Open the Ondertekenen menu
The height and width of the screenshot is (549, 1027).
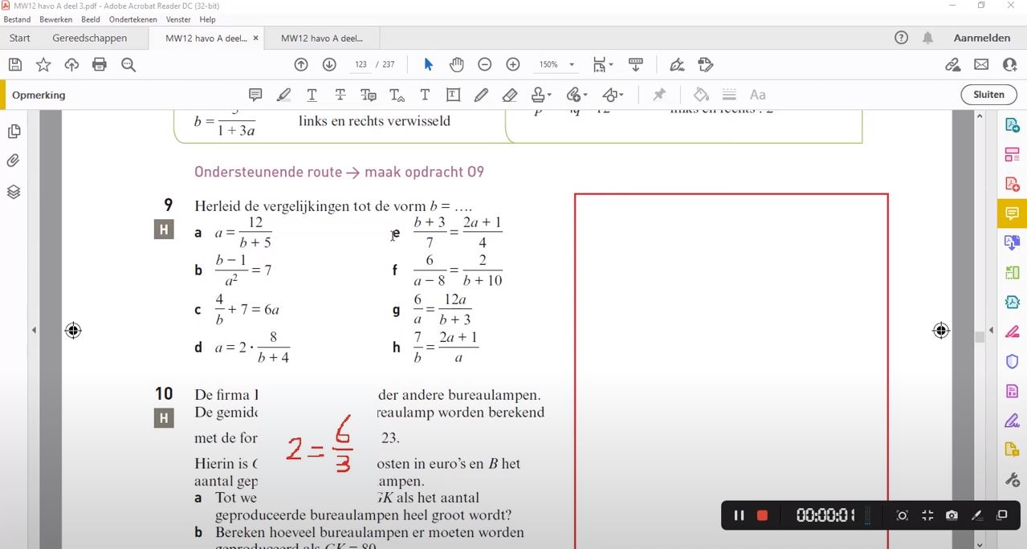[x=133, y=19]
